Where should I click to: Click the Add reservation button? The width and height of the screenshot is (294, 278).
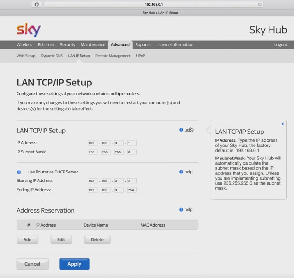tap(28, 240)
